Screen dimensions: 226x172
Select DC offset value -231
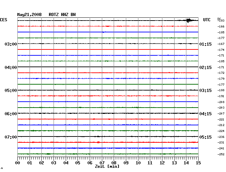pyautogui.click(x=221, y=142)
